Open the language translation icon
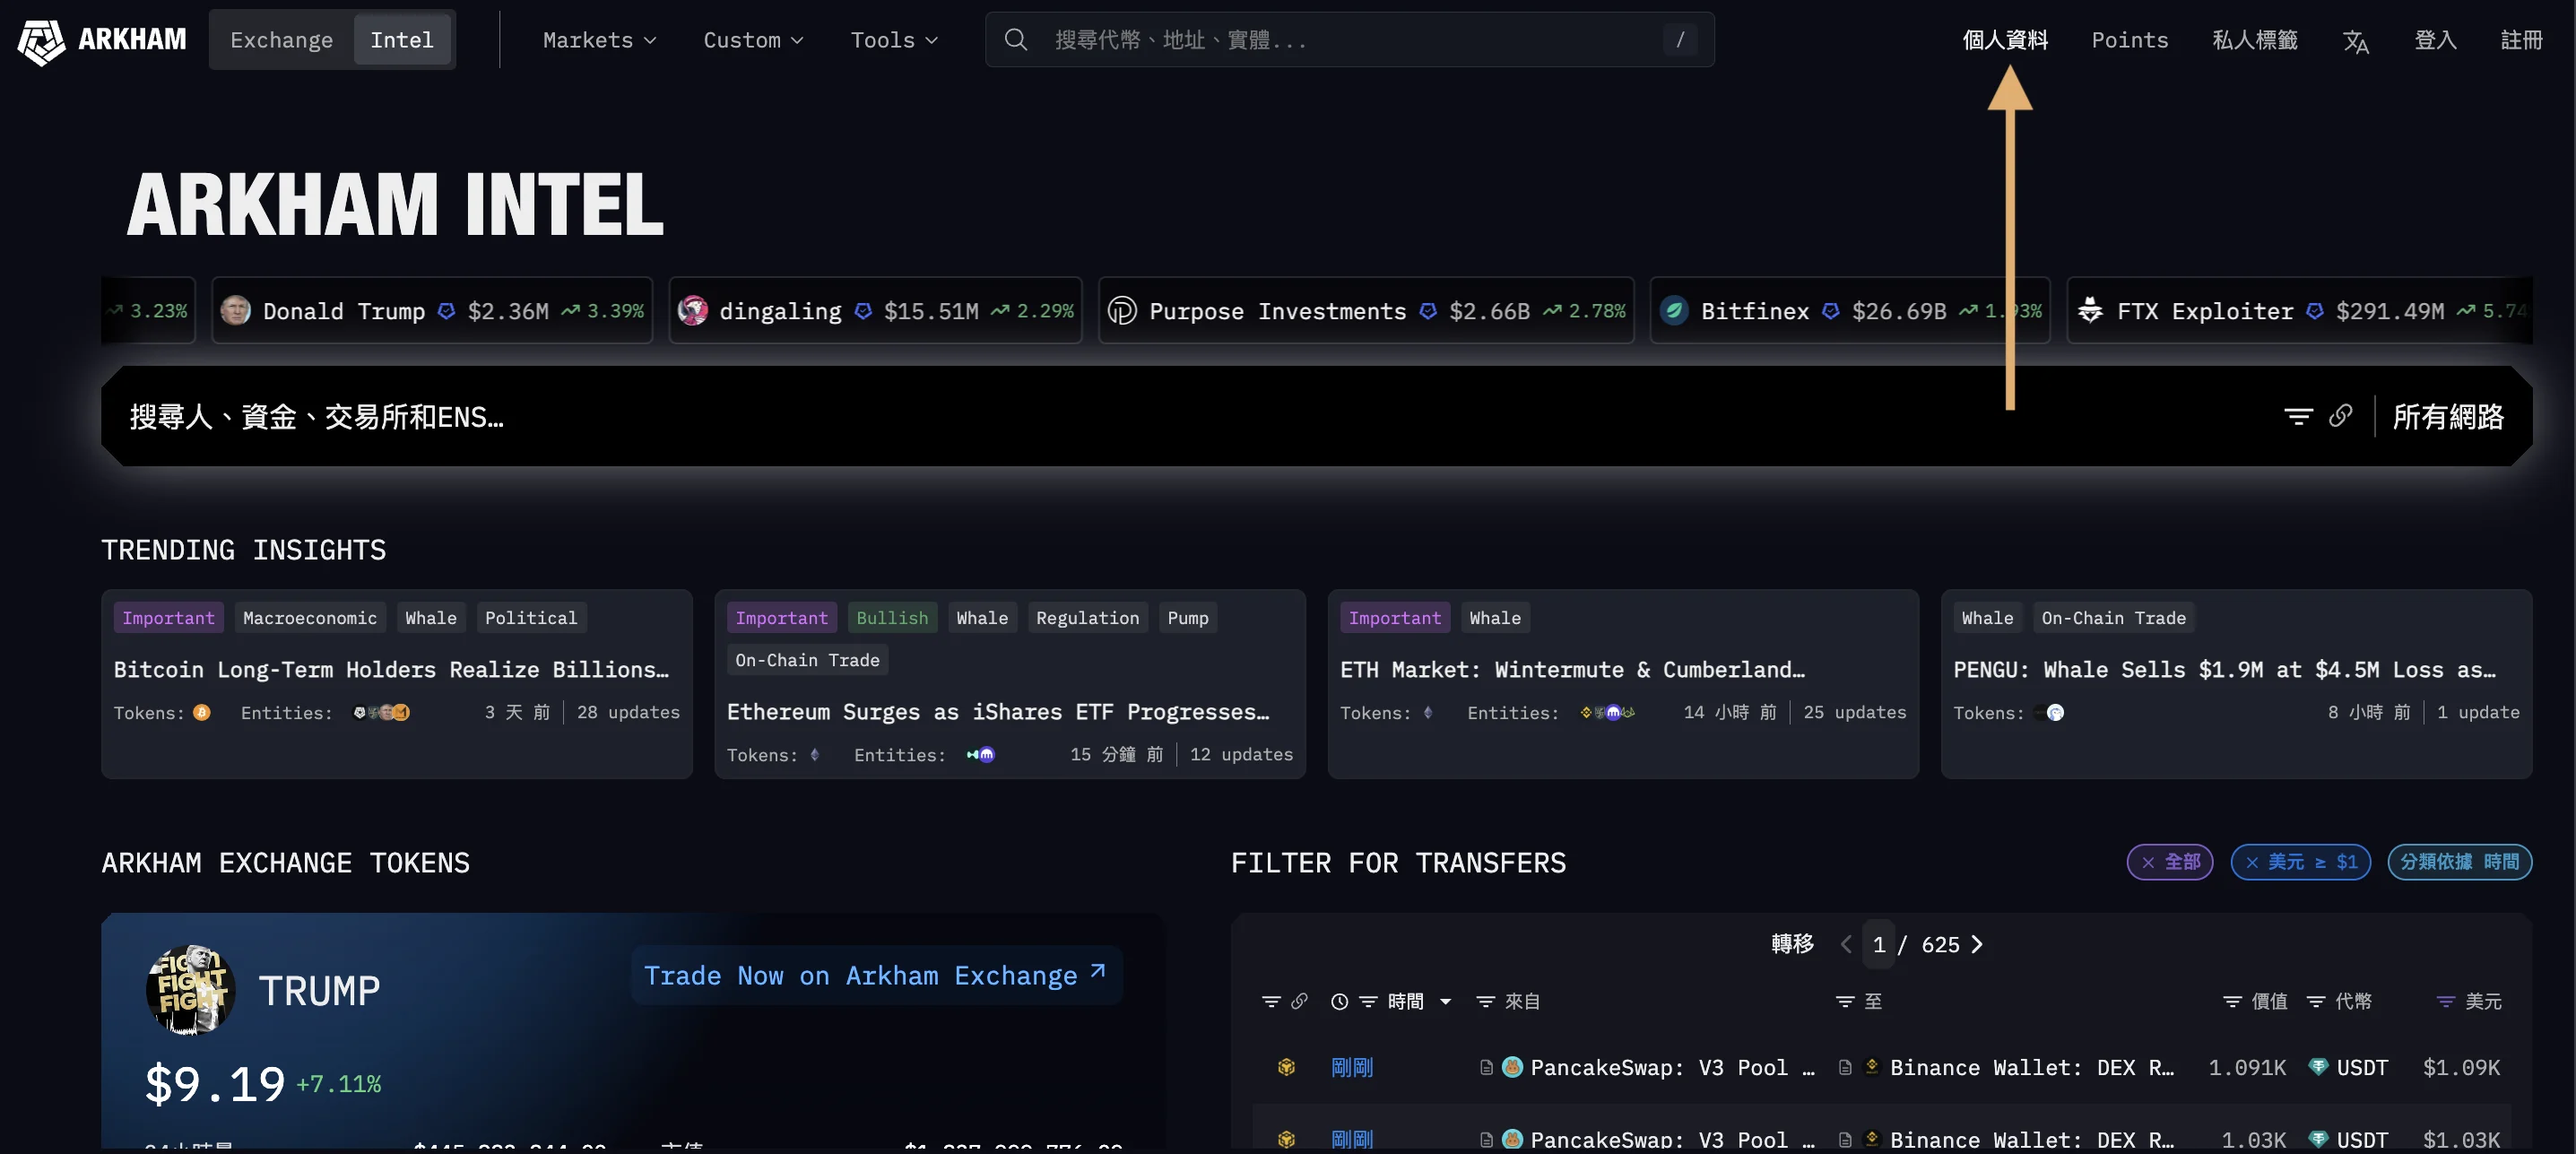This screenshot has width=2576, height=1154. pyautogui.click(x=2355, y=41)
